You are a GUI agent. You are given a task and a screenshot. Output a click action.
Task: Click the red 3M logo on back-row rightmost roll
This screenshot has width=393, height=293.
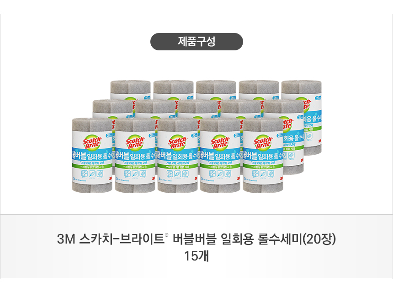pyautogui.click(x=319, y=141)
